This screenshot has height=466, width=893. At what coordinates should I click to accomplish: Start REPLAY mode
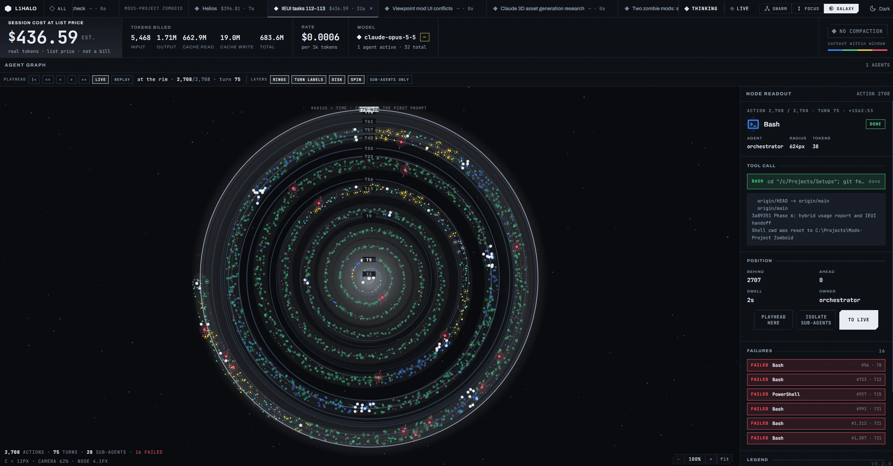pos(122,80)
